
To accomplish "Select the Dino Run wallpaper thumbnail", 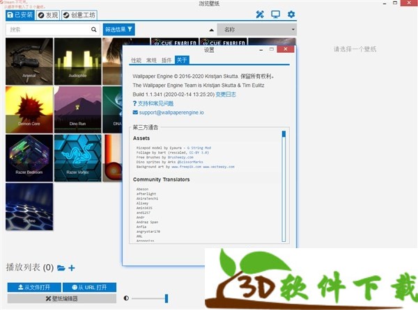I will 78,110.
